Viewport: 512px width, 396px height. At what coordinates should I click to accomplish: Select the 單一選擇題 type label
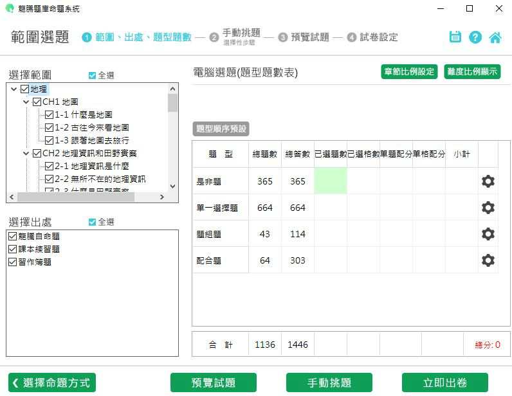point(217,208)
